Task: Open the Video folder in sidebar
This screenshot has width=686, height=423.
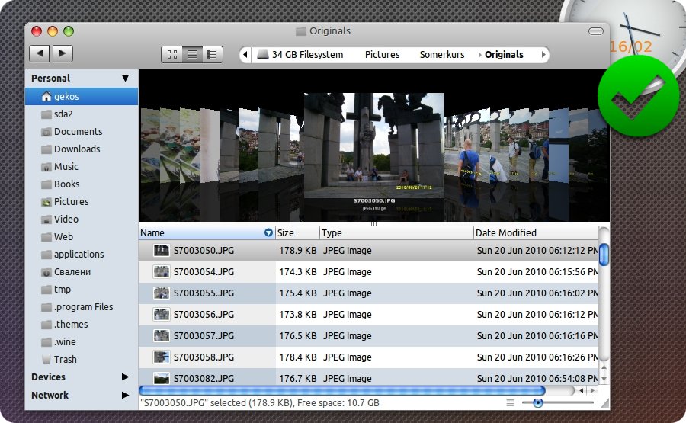Action: (x=66, y=220)
